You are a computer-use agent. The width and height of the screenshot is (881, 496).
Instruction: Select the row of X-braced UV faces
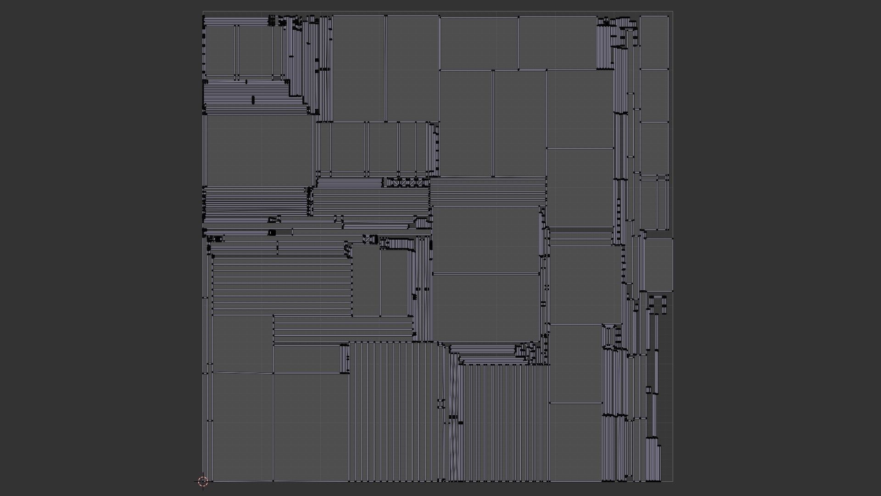[406, 183]
